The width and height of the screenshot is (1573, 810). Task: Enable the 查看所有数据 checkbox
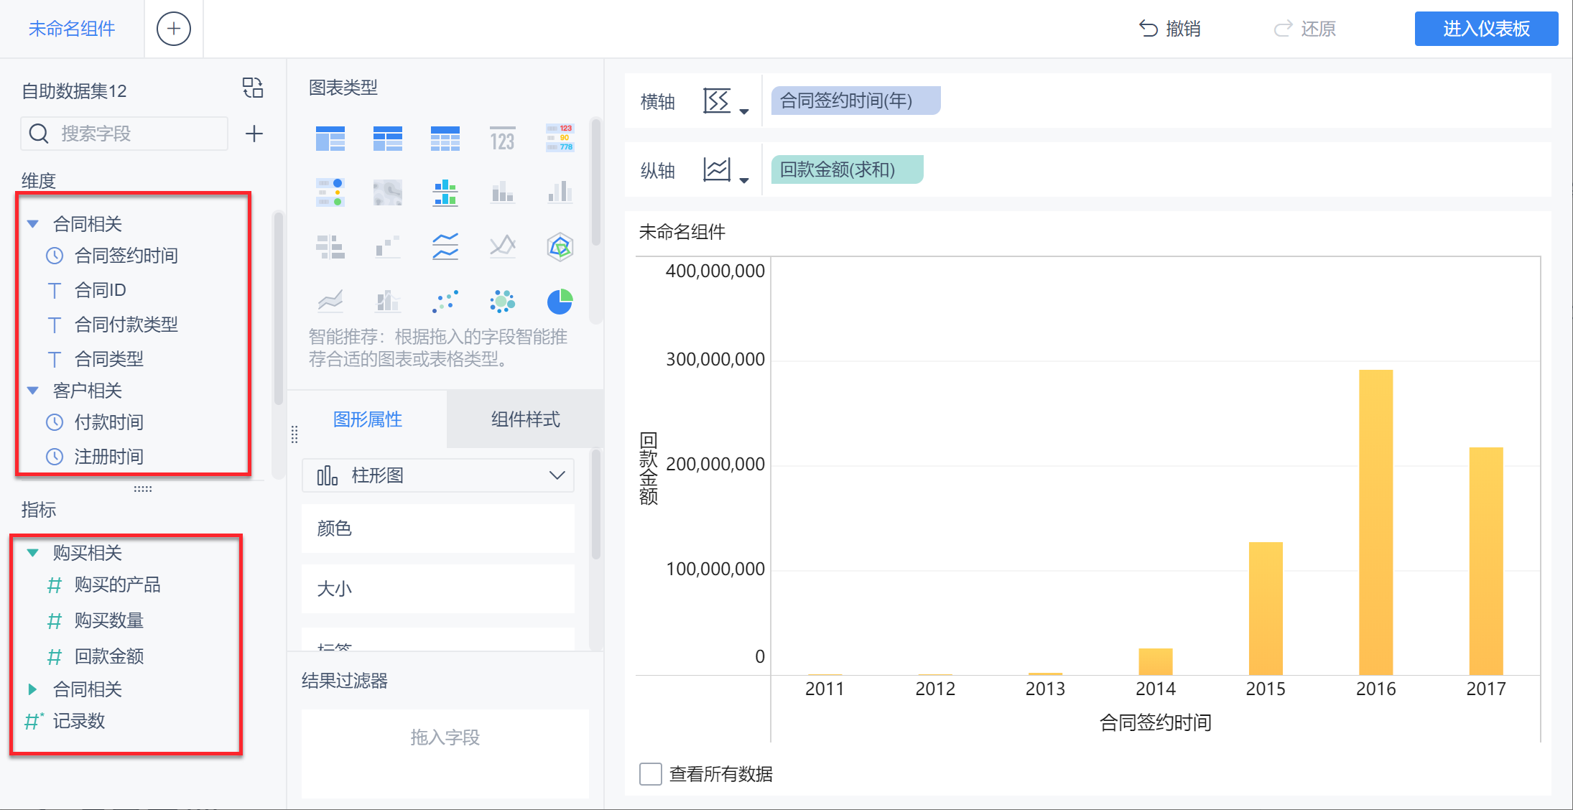tap(650, 774)
